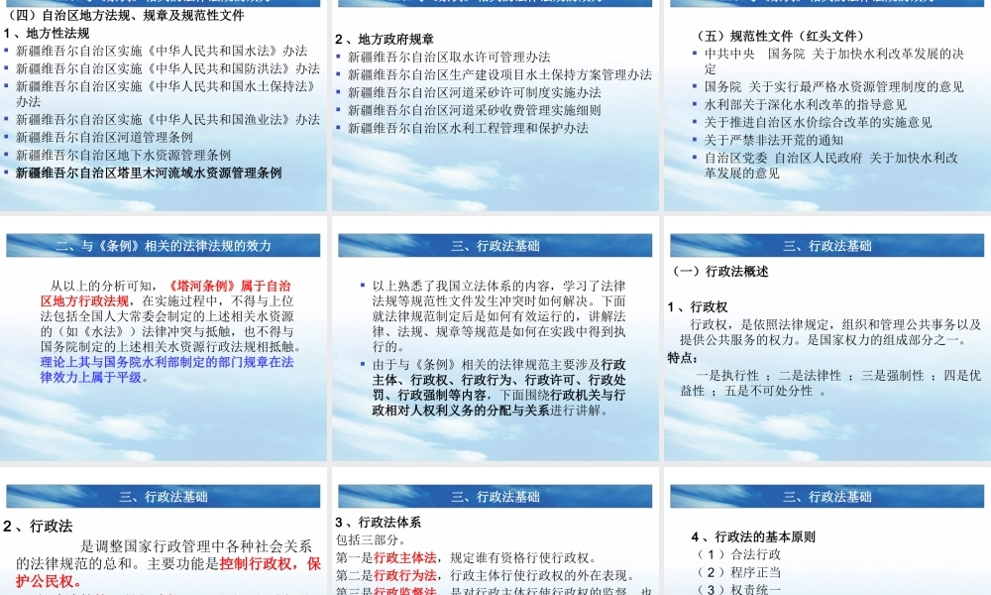The image size is (991, 595).
Task: Select text 新疆维吾尔自治区地下水资源管理条例
Action: [x=123, y=155]
